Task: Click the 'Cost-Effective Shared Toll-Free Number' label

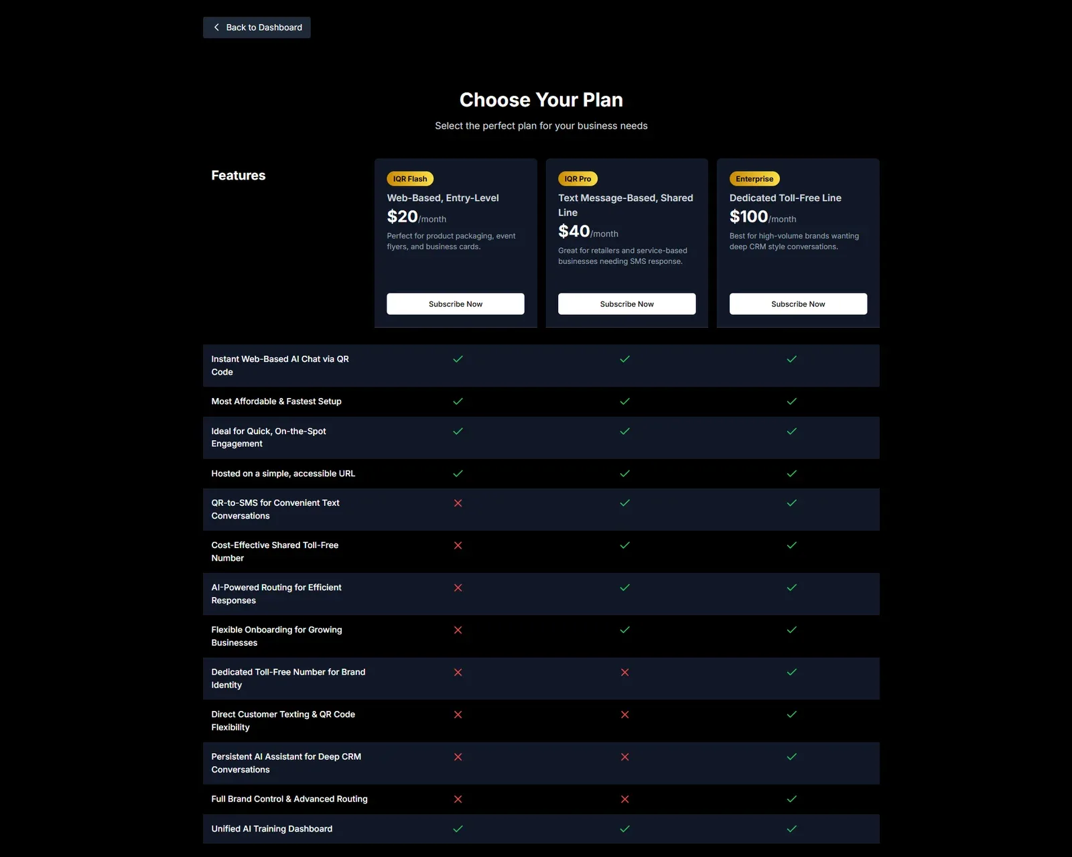Action: point(275,551)
